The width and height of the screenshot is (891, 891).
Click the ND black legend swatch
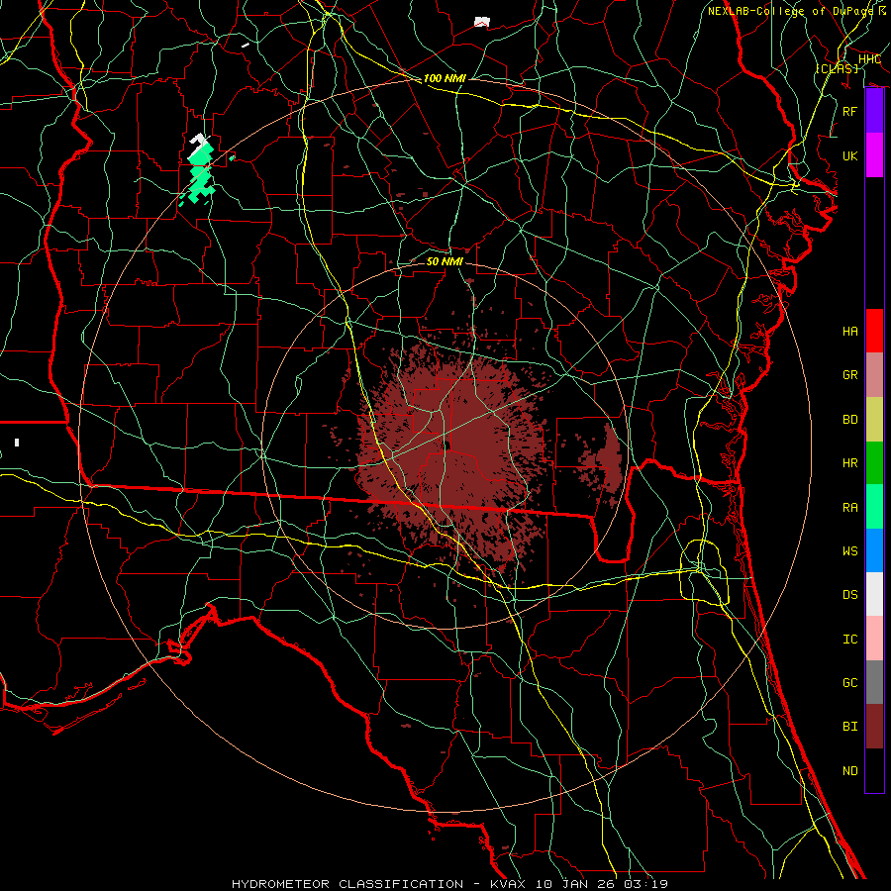874,770
